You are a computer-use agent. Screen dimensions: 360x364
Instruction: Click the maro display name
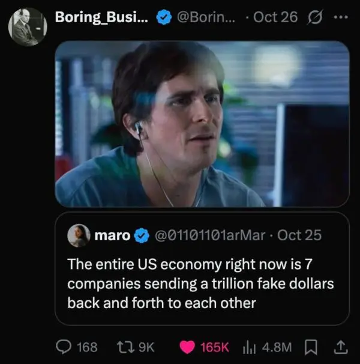112,235
